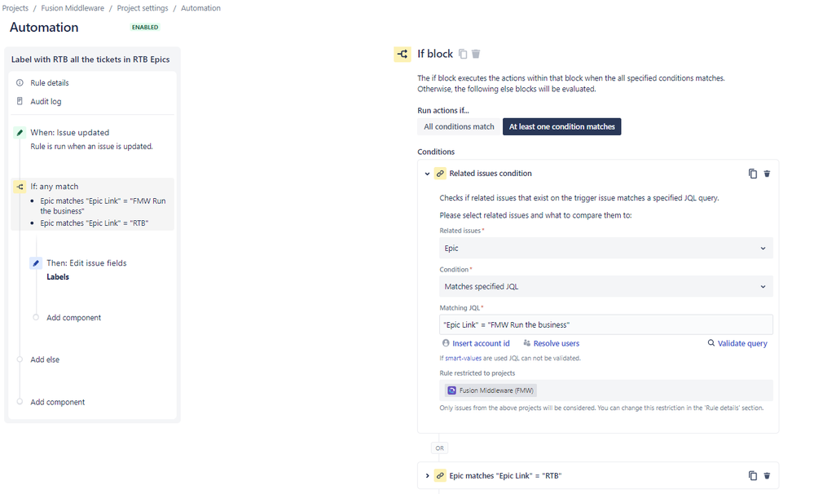Click the link icon beside Related issues condition
The height and width of the screenshot is (494, 814).
[440, 174]
